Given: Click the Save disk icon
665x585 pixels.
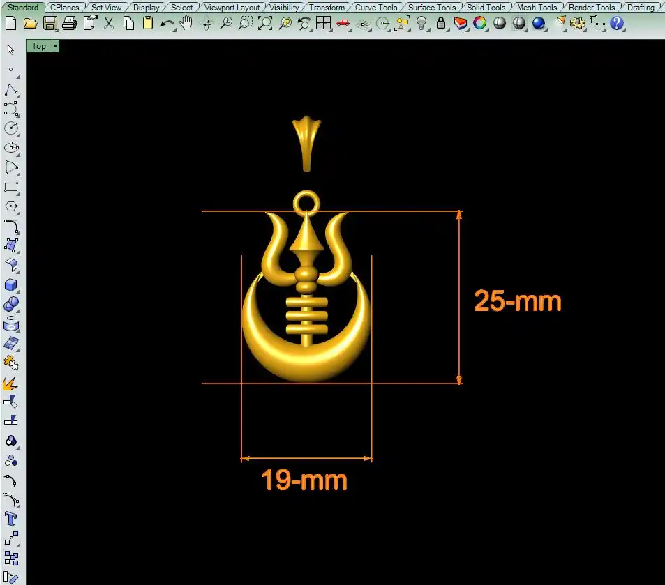Looking at the screenshot, I should 50,24.
